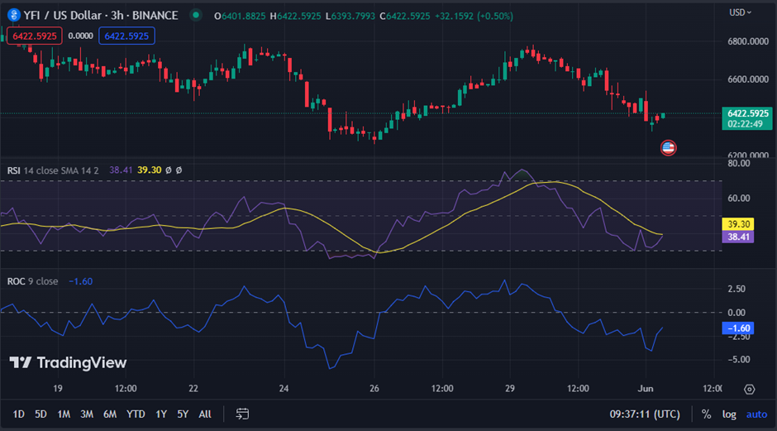Screen dimensions: 777x431
Task: Open the go-to-date calendar icon
Action: click(242, 414)
